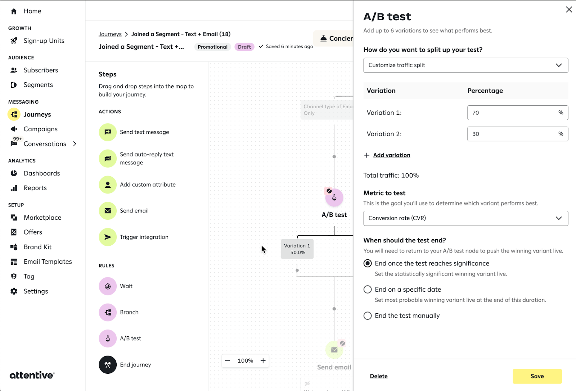Click the zoom in plus icon
The width and height of the screenshot is (576, 391).
click(263, 361)
